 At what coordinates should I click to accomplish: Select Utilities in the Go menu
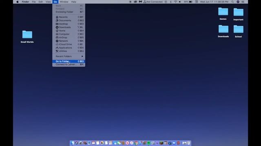pos(69,51)
